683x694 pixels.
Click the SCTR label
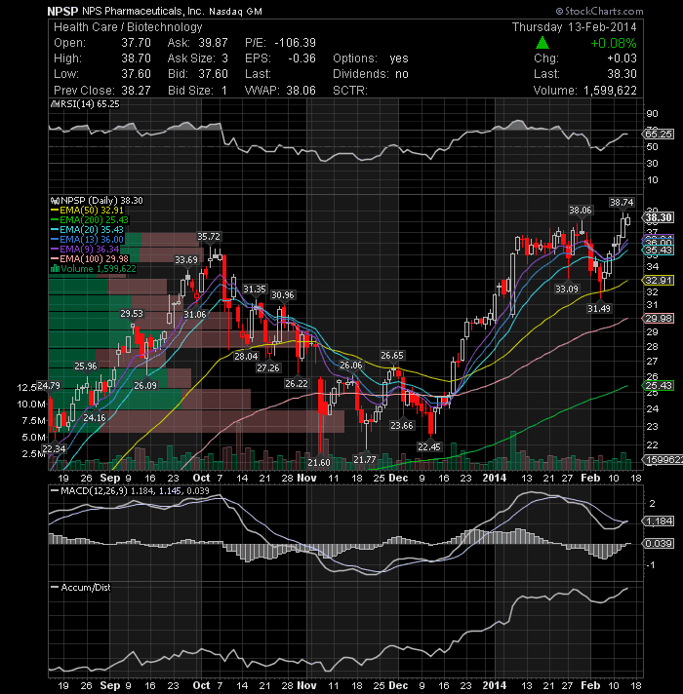tap(350, 91)
